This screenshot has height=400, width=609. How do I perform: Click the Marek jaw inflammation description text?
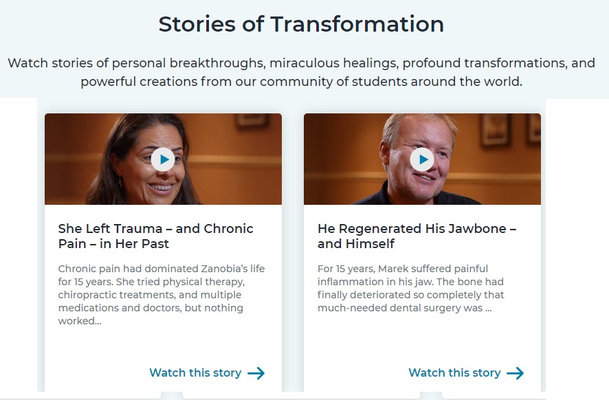click(x=411, y=282)
